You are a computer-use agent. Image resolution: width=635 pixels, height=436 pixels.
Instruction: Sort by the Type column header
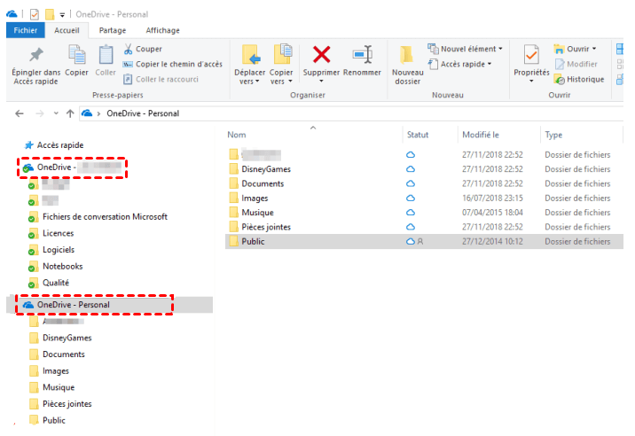(553, 135)
